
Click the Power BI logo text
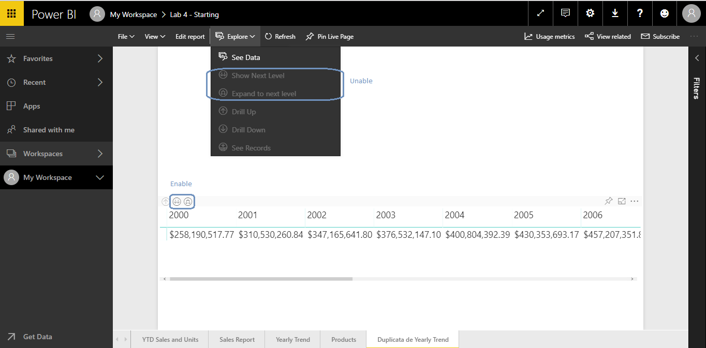click(x=54, y=14)
